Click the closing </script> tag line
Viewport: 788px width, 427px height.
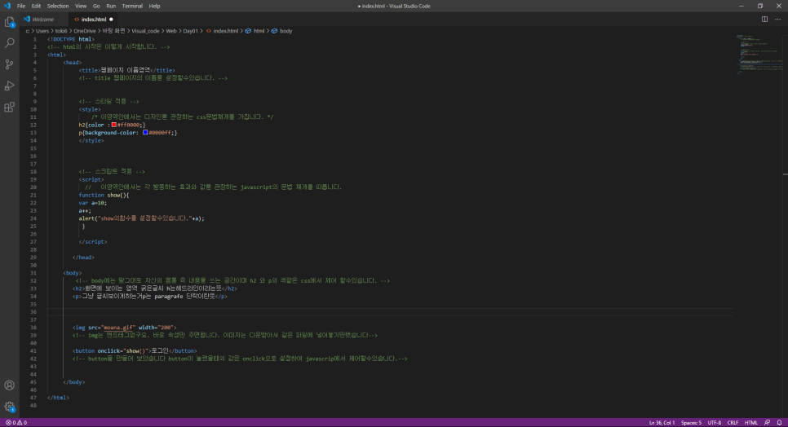point(92,242)
